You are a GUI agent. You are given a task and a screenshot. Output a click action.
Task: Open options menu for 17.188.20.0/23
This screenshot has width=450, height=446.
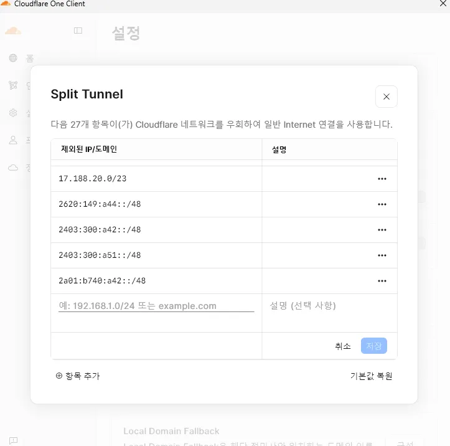click(382, 179)
